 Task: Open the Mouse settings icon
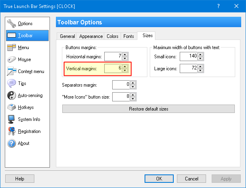(x=12, y=59)
